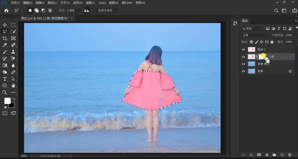Select the Zoom tool
Screen dimensions: 298x159
pos(5,92)
